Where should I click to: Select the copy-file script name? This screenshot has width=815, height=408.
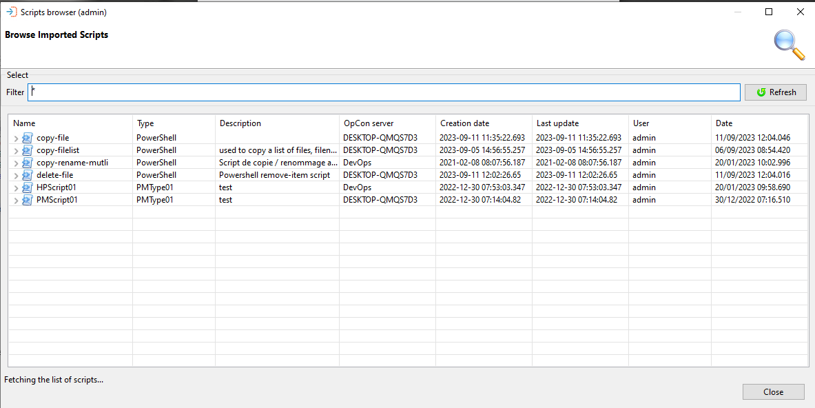pos(52,138)
